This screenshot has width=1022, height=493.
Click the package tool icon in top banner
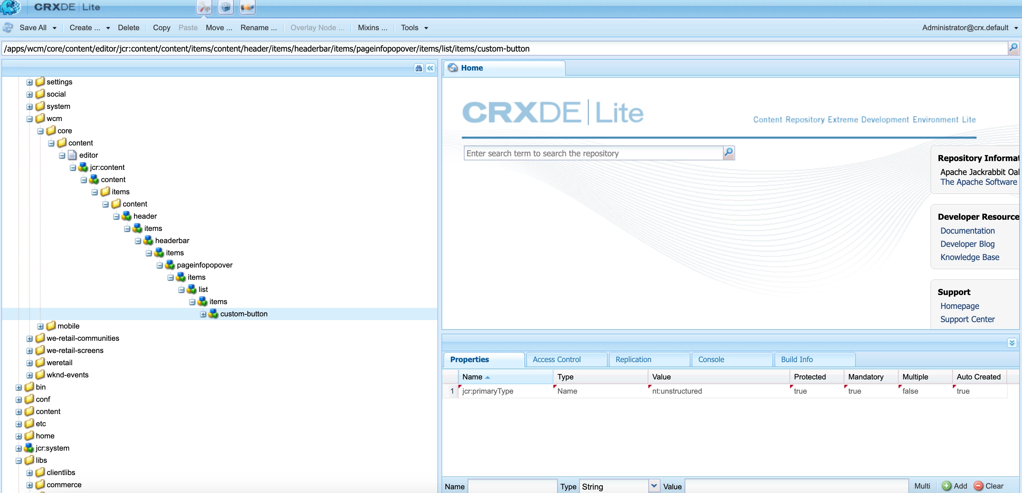point(226,7)
